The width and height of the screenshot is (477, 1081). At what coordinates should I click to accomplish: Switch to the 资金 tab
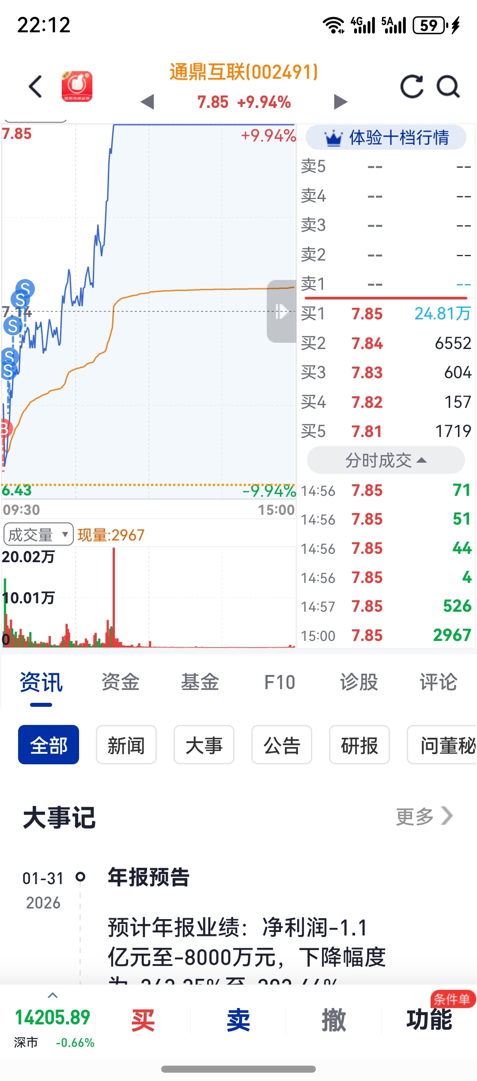(x=120, y=682)
